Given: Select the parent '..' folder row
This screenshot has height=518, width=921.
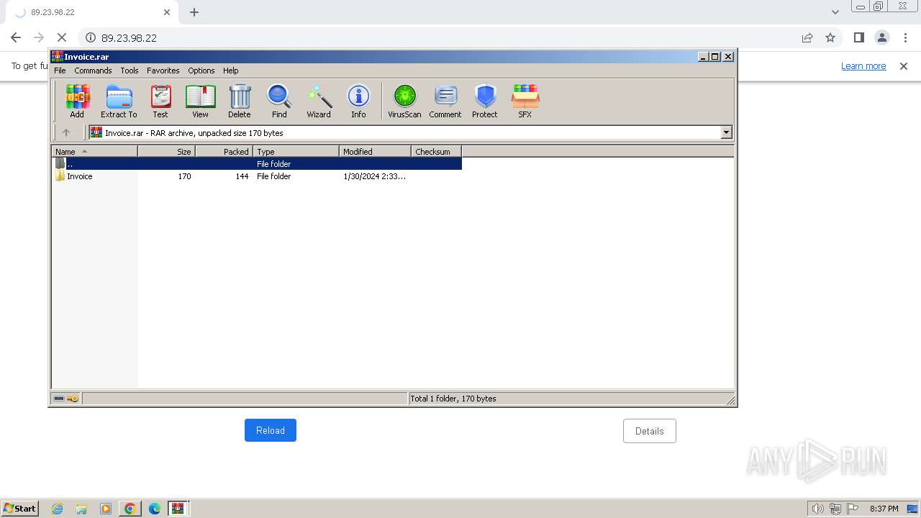Looking at the screenshot, I should pyautogui.click(x=256, y=164).
